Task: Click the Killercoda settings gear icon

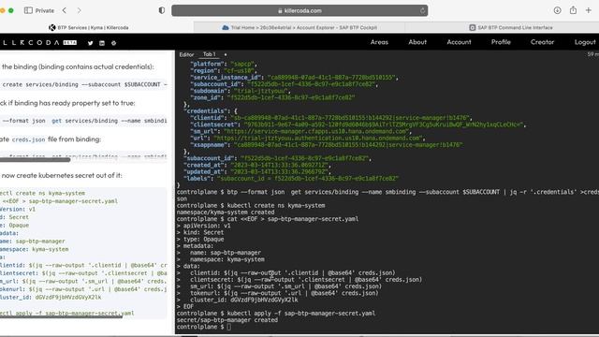Action: [x=113, y=43]
